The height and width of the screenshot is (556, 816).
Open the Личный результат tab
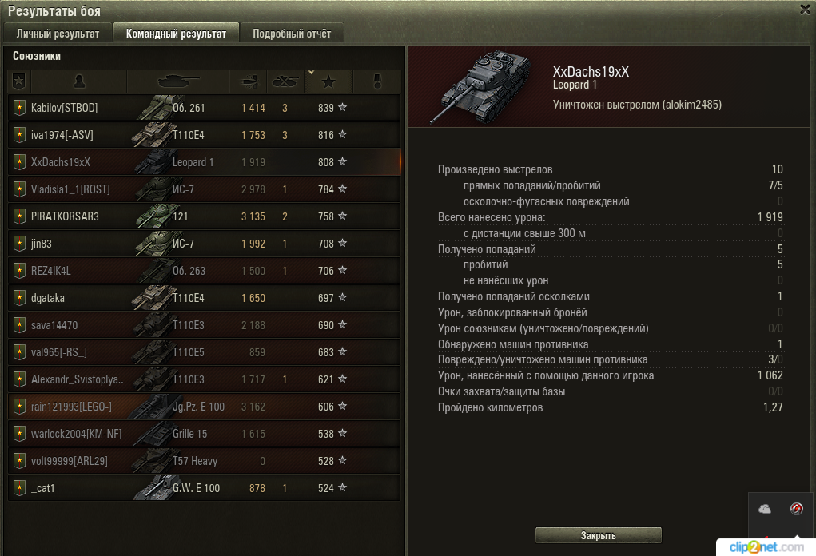pos(58,34)
